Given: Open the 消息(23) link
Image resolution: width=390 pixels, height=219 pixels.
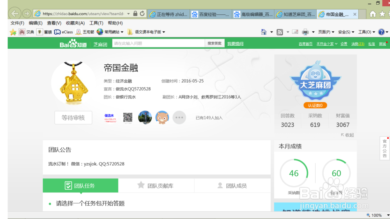Looking at the screenshot, I should point(358,44).
